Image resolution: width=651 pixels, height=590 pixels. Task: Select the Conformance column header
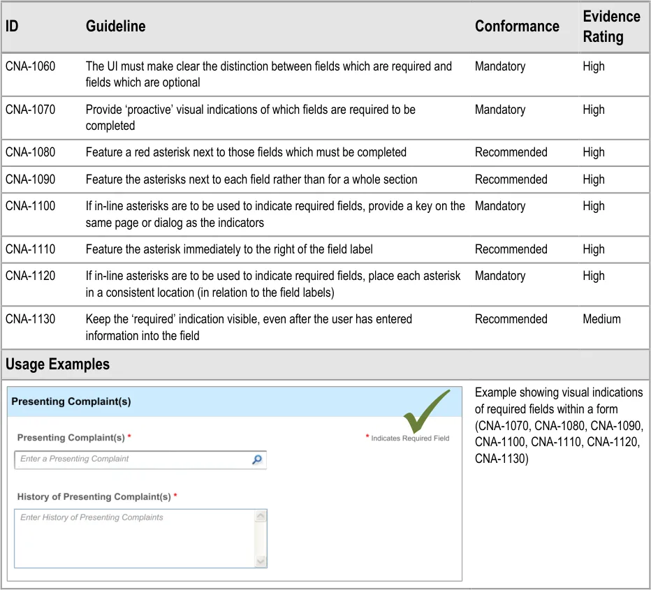click(x=517, y=27)
